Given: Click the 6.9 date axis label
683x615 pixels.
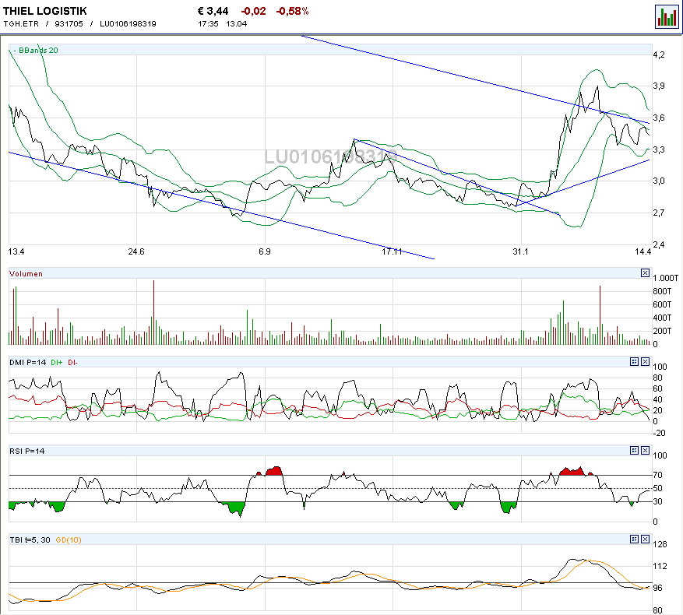Looking at the screenshot, I should tap(265, 251).
